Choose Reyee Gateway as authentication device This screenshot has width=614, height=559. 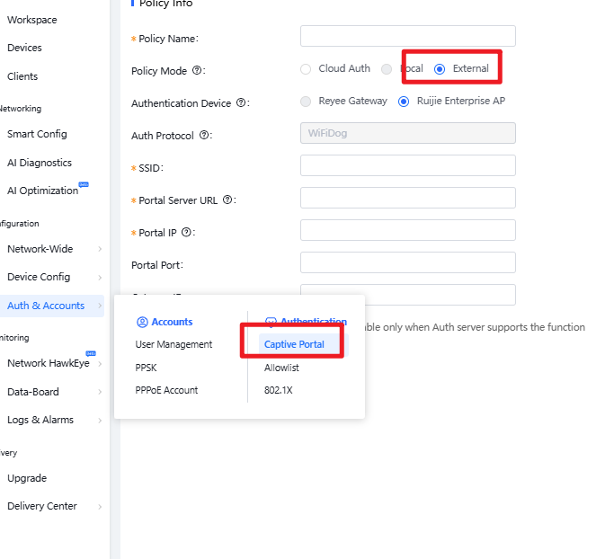[306, 102]
